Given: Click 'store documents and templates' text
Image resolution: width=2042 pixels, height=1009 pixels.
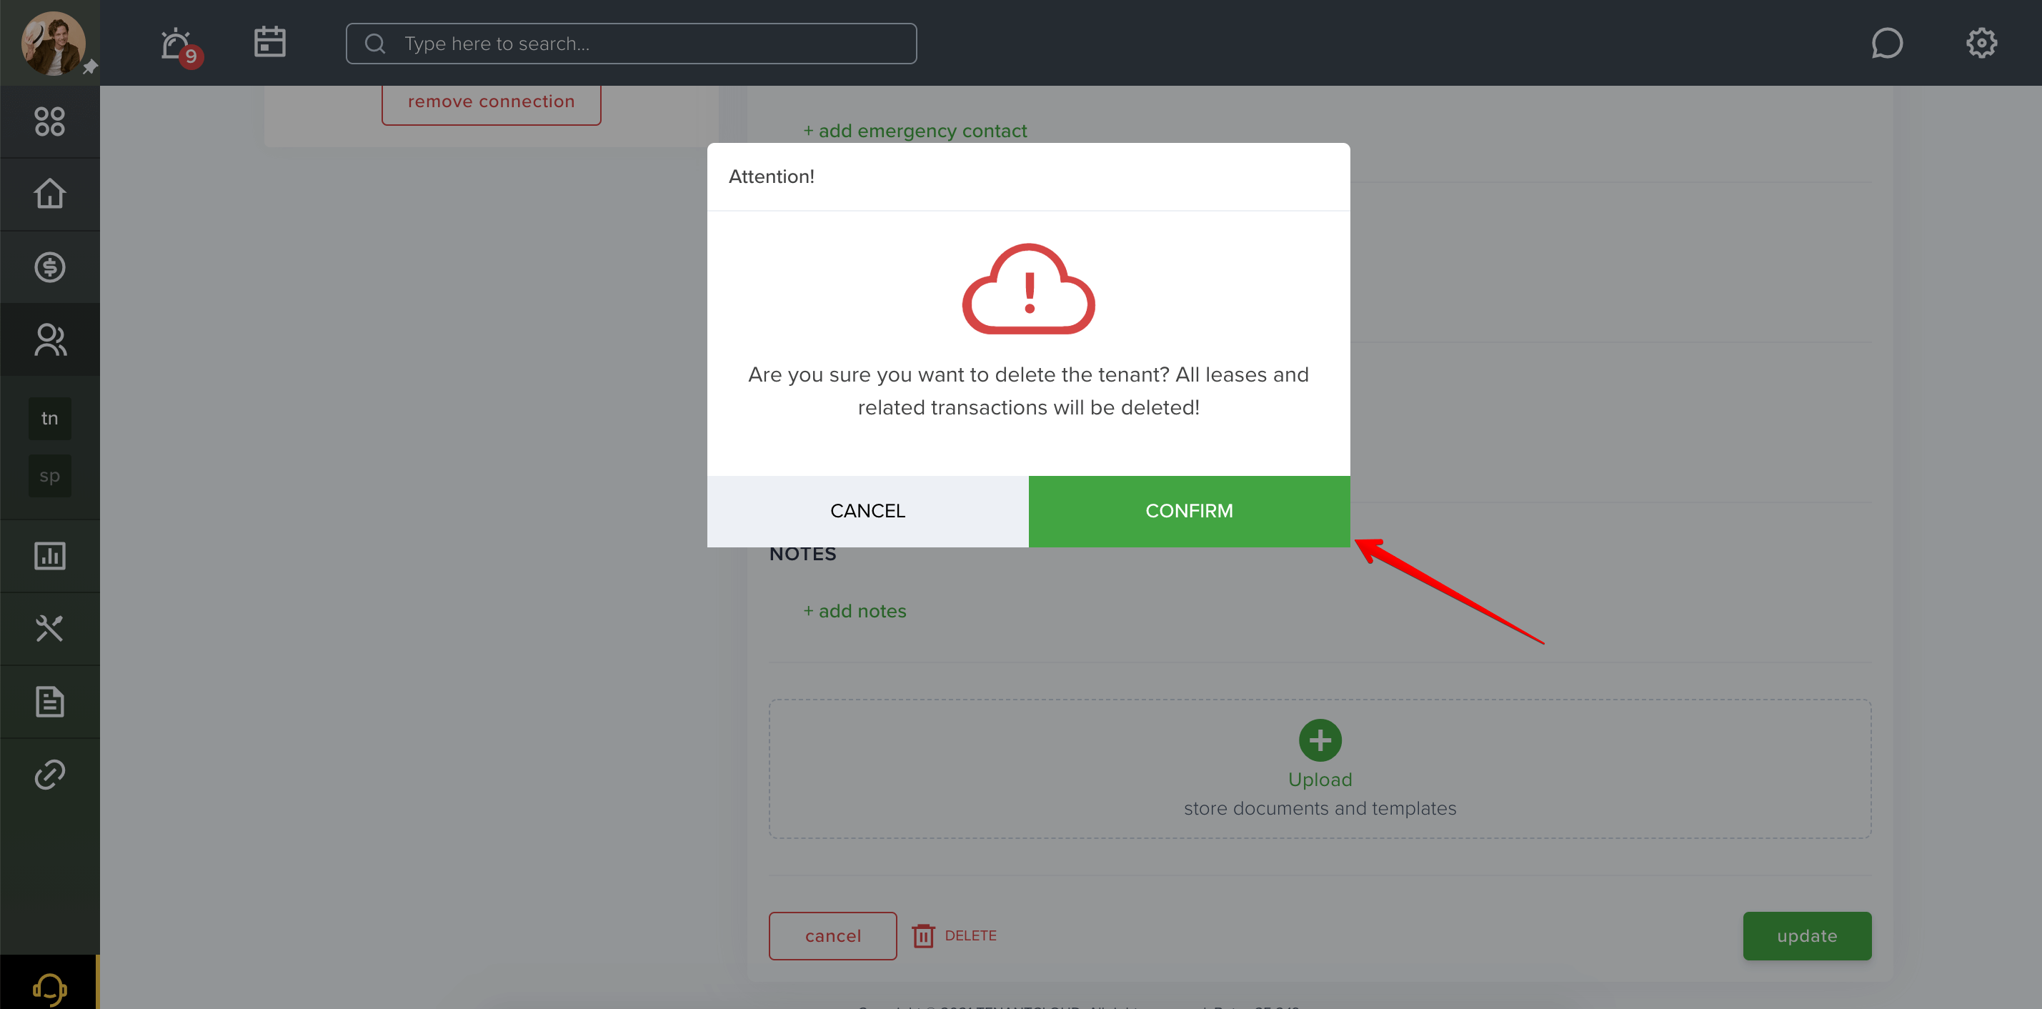Looking at the screenshot, I should [x=1320, y=808].
